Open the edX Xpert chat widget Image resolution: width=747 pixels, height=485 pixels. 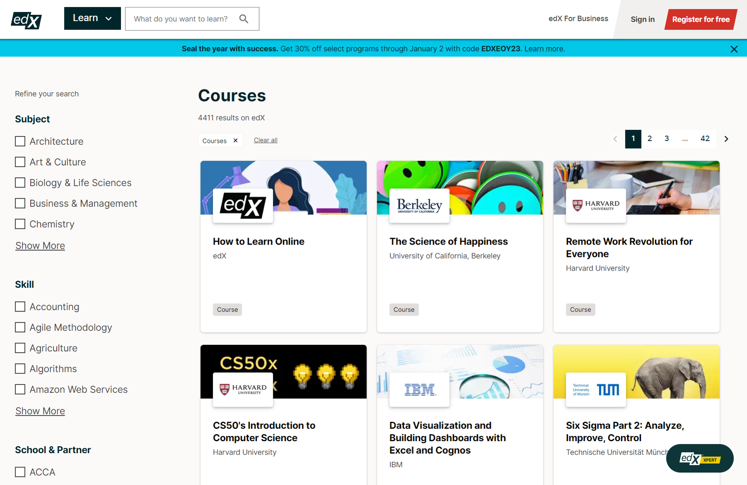(700, 459)
